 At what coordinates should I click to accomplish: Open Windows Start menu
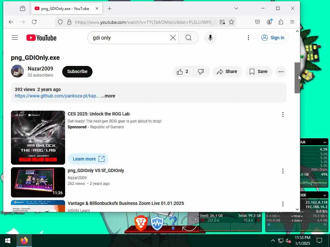point(8,241)
